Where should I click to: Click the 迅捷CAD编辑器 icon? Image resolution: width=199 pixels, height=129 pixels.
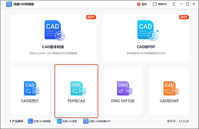point(30,121)
